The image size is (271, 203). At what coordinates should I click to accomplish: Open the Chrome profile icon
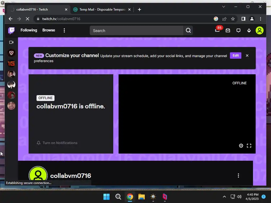point(252,19)
